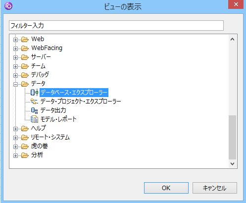The width and height of the screenshot is (246, 203).
Task: Focus the フィルター入力 text field
Action: click(x=116, y=26)
